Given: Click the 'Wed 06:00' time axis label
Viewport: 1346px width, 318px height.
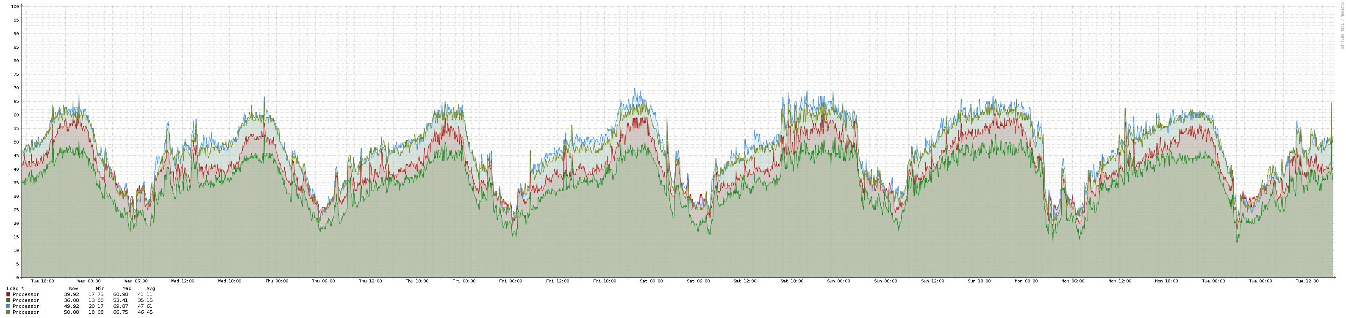Looking at the screenshot, I should tap(136, 282).
